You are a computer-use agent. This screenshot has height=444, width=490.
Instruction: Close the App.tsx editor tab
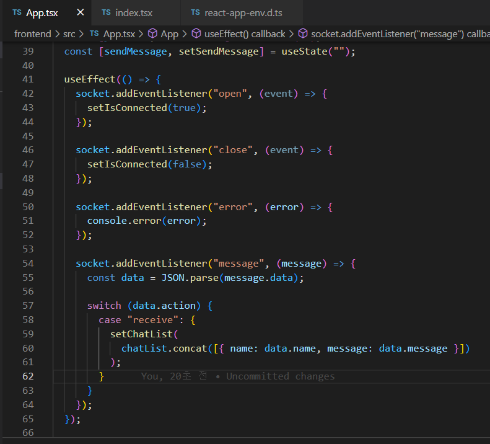81,12
